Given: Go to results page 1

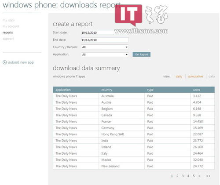Looking at the screenshot, I should 172,176.
